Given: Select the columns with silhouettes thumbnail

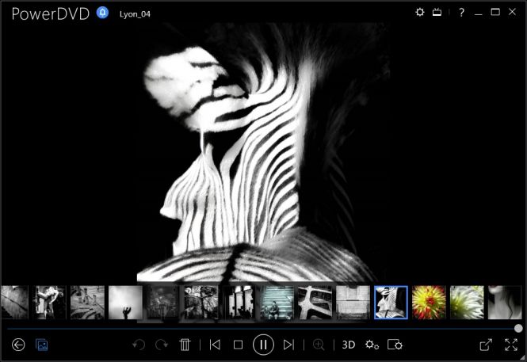Looking at the screenshot, I should pos(239,303).
